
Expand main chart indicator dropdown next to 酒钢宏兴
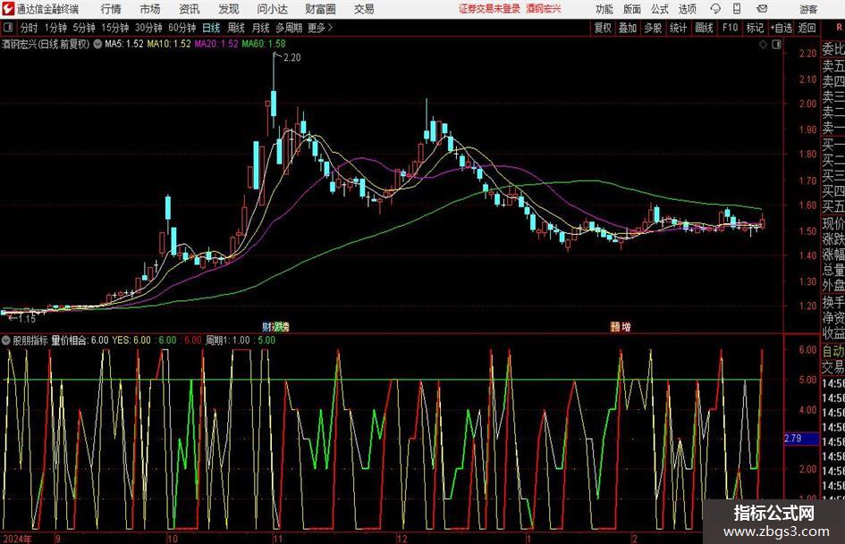point(97,44)
